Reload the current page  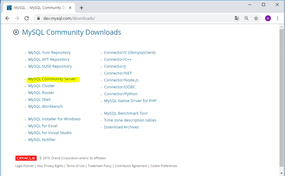point(27,18)
